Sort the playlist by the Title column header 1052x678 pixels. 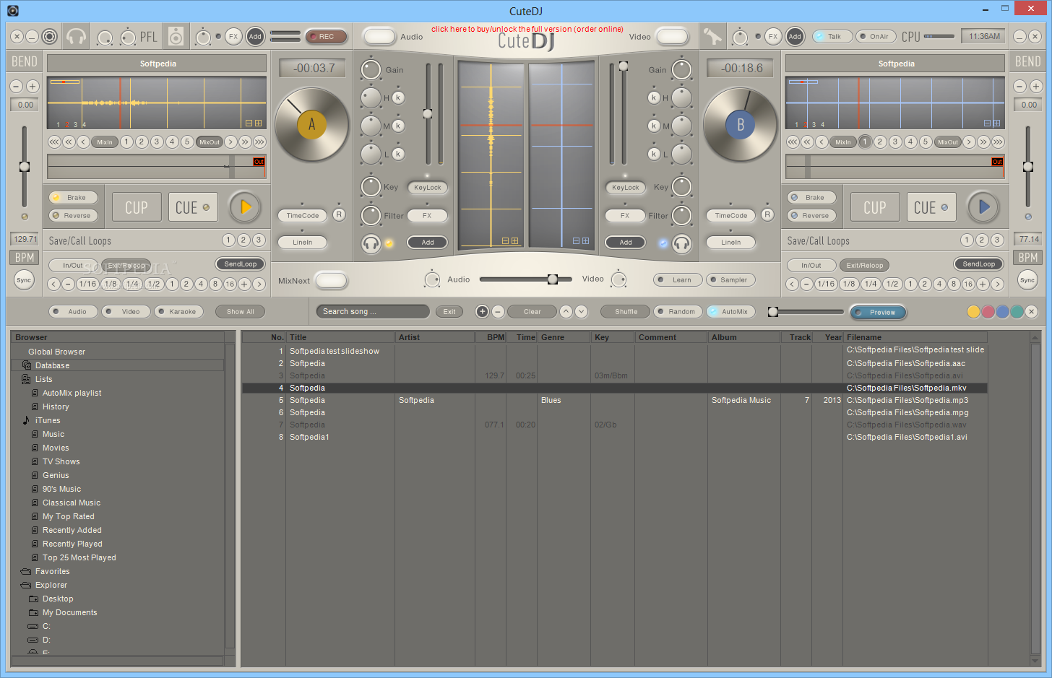[x=340, y=337]
